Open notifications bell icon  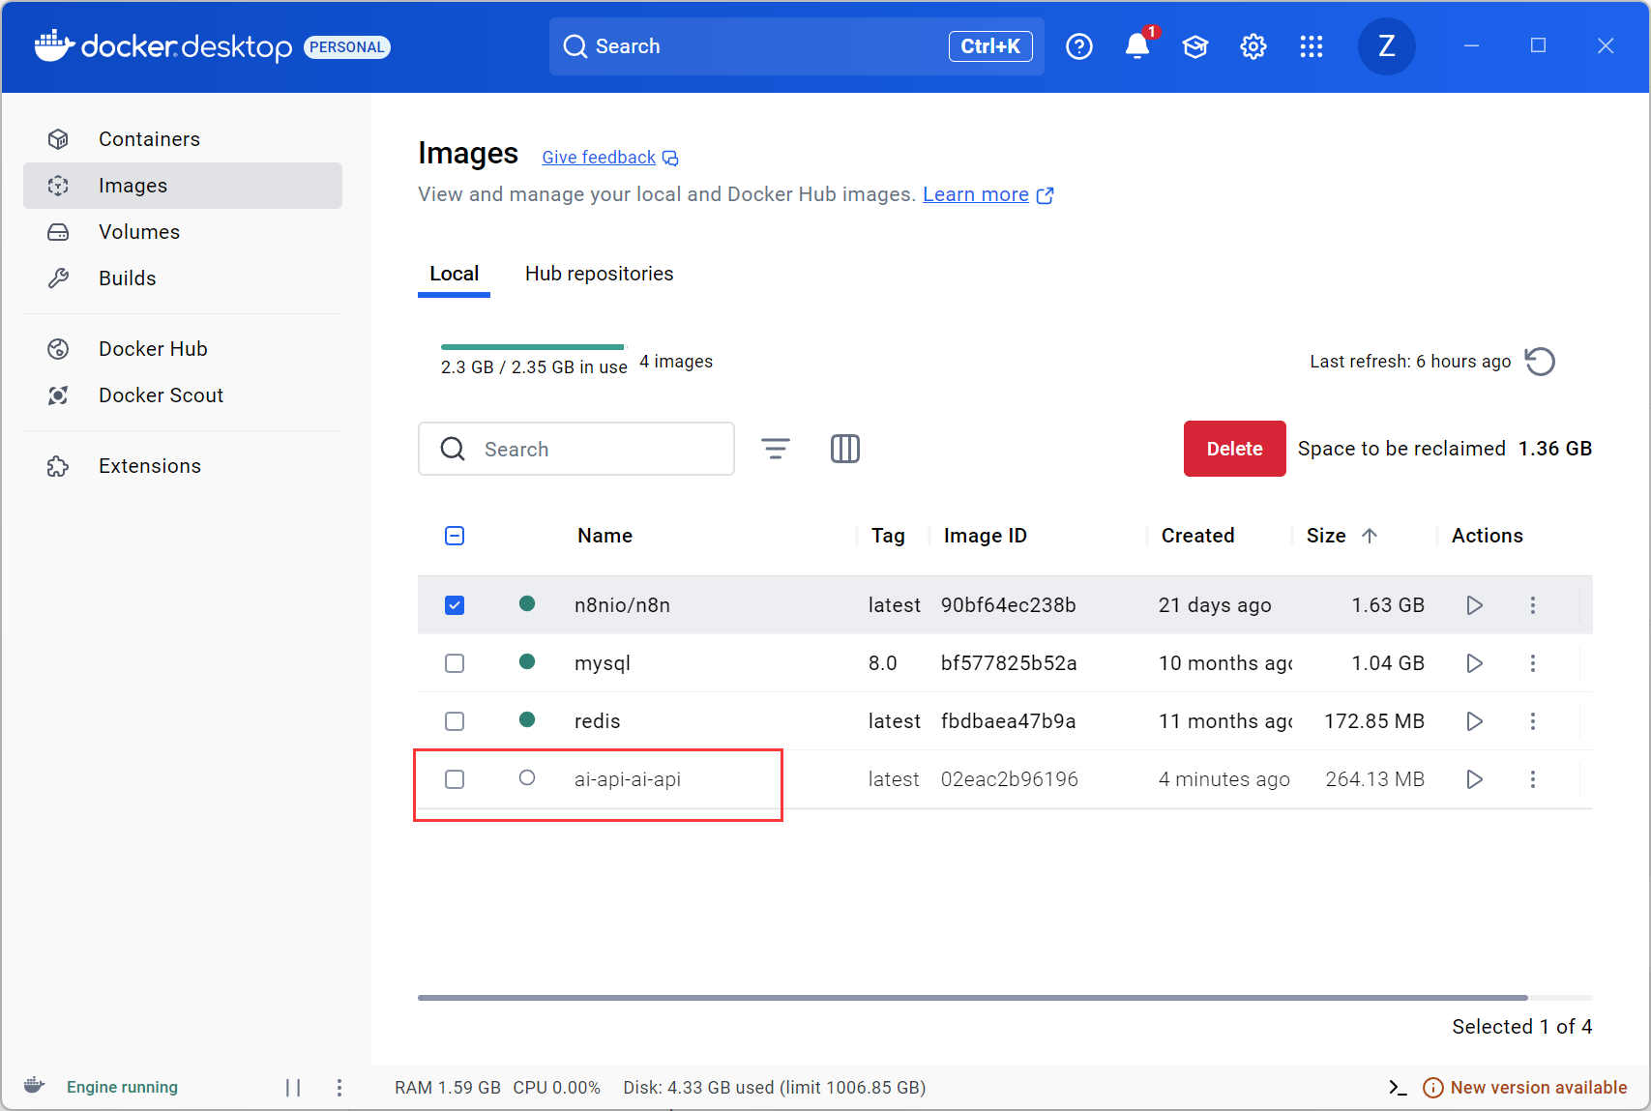pyautogui.click(x=1137, y=46)
